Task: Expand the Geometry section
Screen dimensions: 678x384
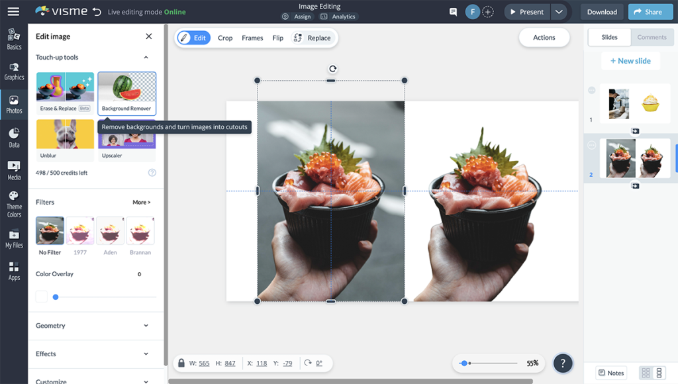Action: (x=96, y=325)
